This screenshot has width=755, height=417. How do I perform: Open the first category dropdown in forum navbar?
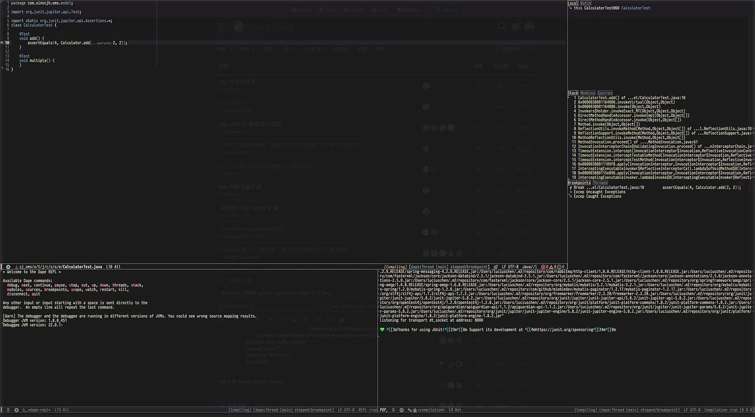223,49
